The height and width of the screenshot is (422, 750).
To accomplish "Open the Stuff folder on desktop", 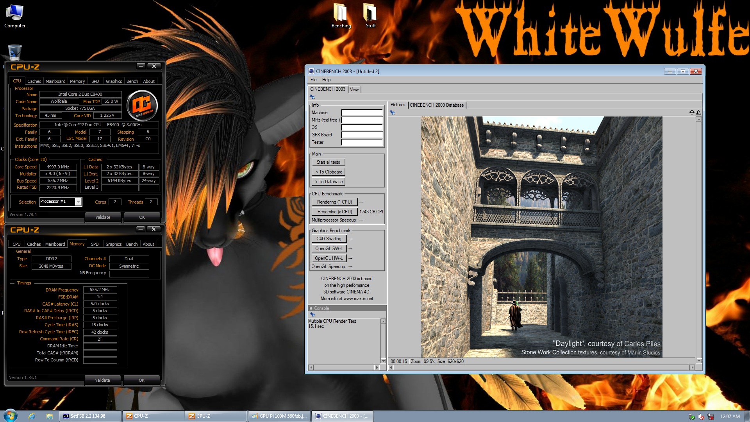I will coord(370,16).
